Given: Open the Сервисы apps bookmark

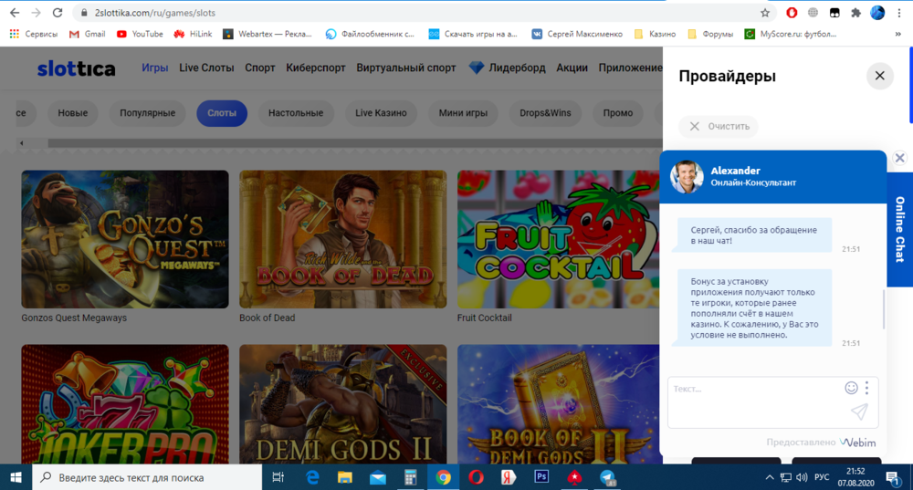Looking at the screenshot, I should point(34,34).
